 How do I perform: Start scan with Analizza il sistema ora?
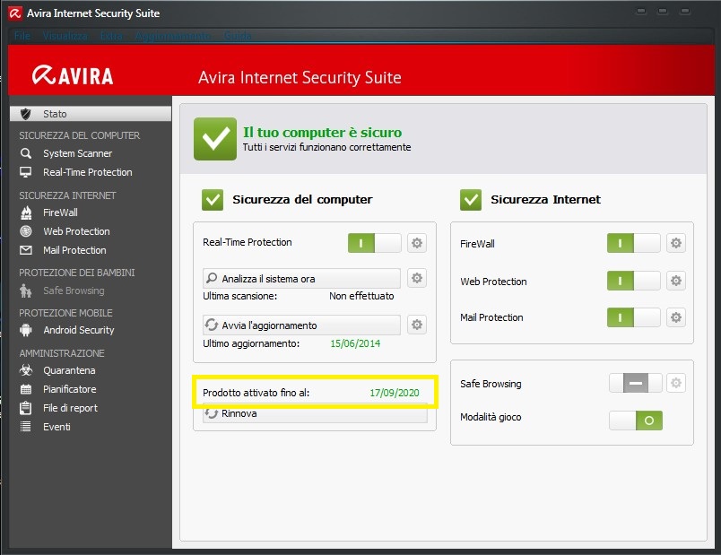301,279
